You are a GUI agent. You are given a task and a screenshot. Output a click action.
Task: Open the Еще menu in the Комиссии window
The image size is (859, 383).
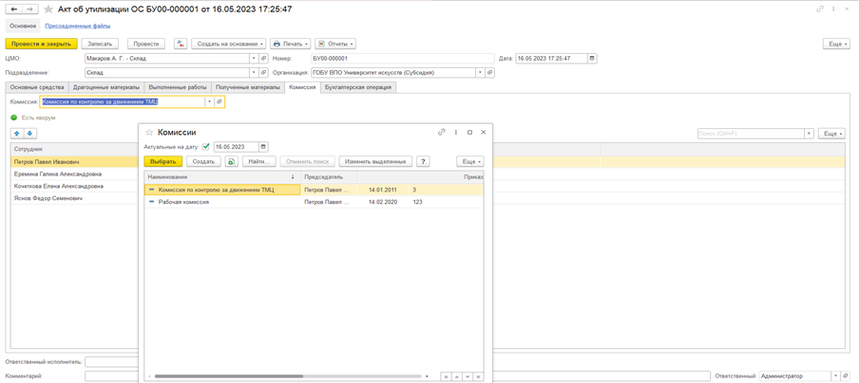point(470,161)
